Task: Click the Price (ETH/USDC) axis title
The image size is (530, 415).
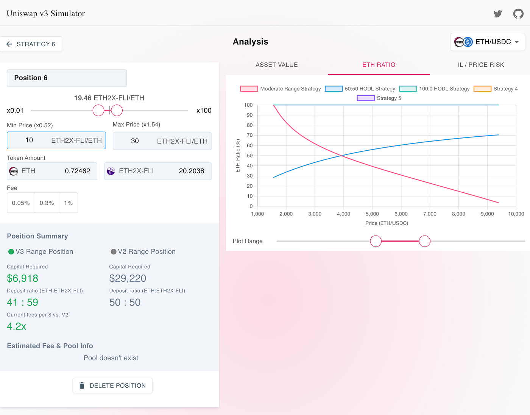Action: pyautogui.click(x=387, y=223)
